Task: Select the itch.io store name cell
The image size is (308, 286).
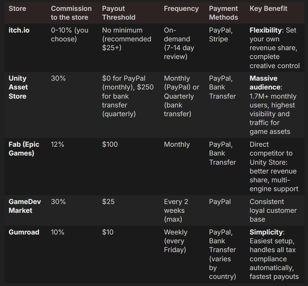Action: click(x=19, y=30)
